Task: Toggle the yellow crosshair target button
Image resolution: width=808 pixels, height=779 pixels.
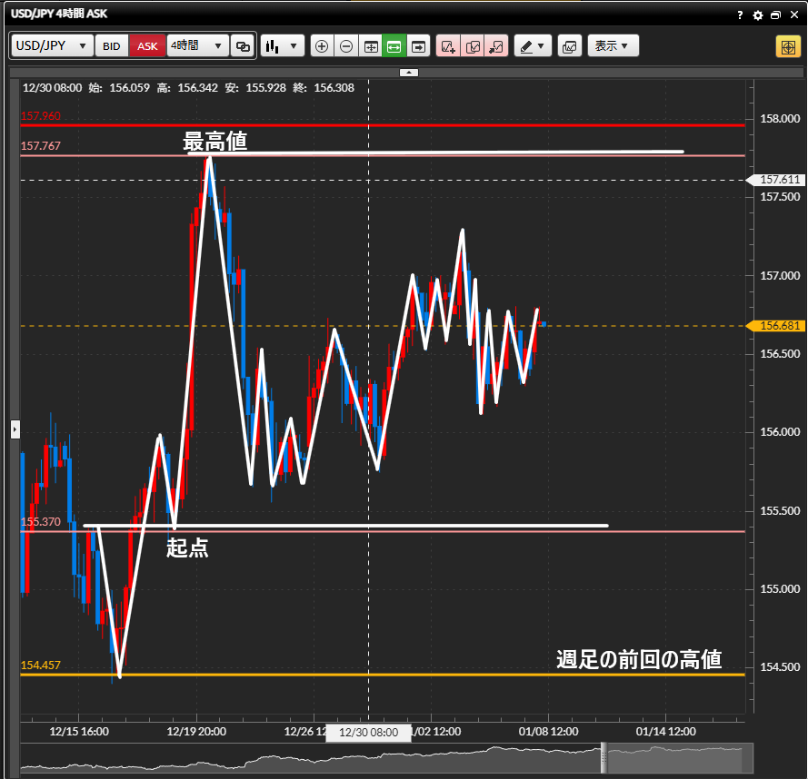Action: click(787, 46)
